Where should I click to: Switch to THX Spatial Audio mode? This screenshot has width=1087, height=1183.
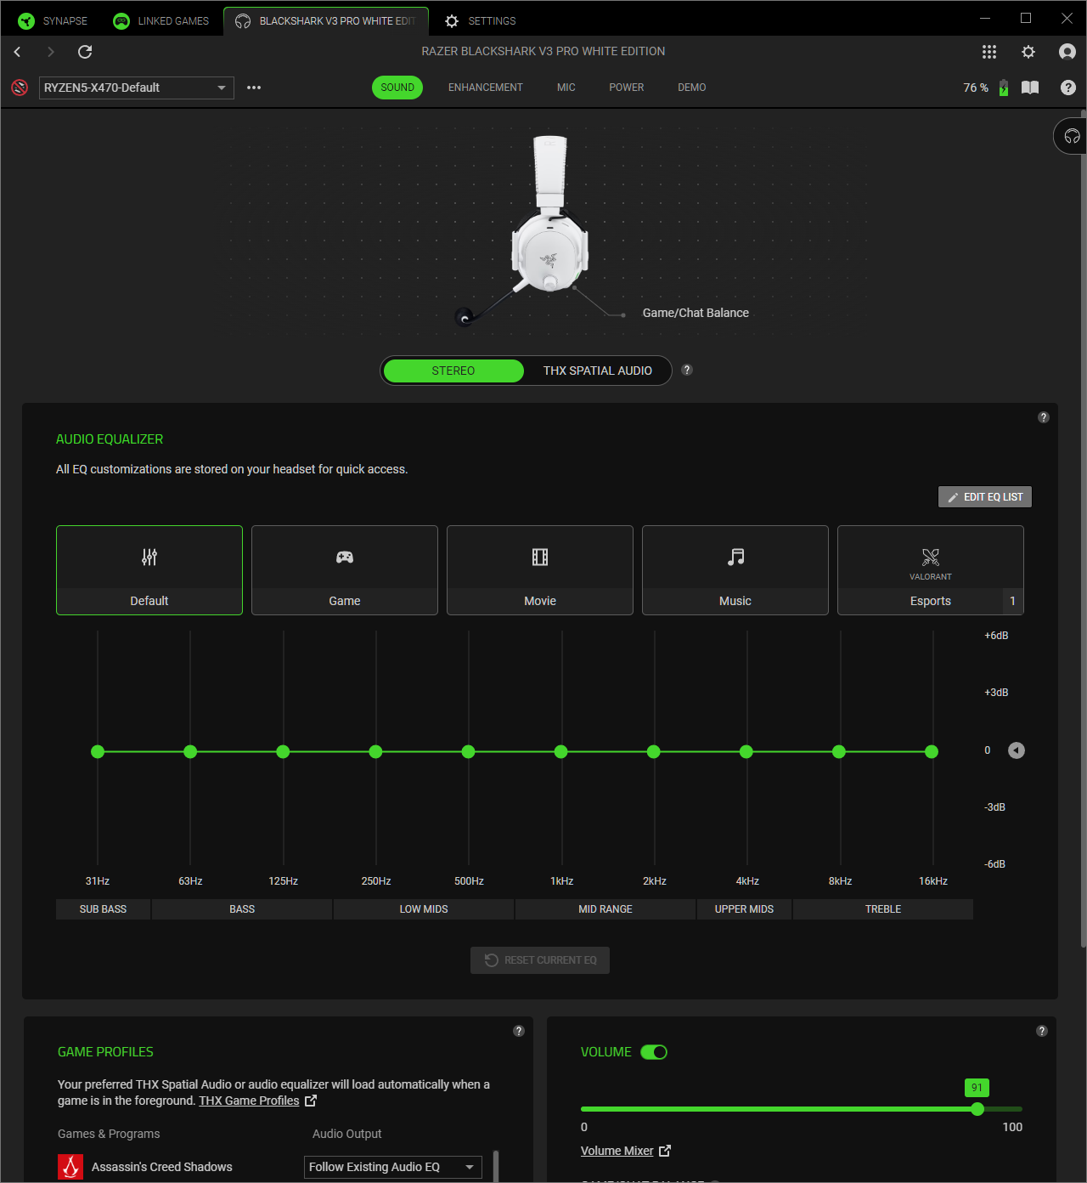(597, 371)
